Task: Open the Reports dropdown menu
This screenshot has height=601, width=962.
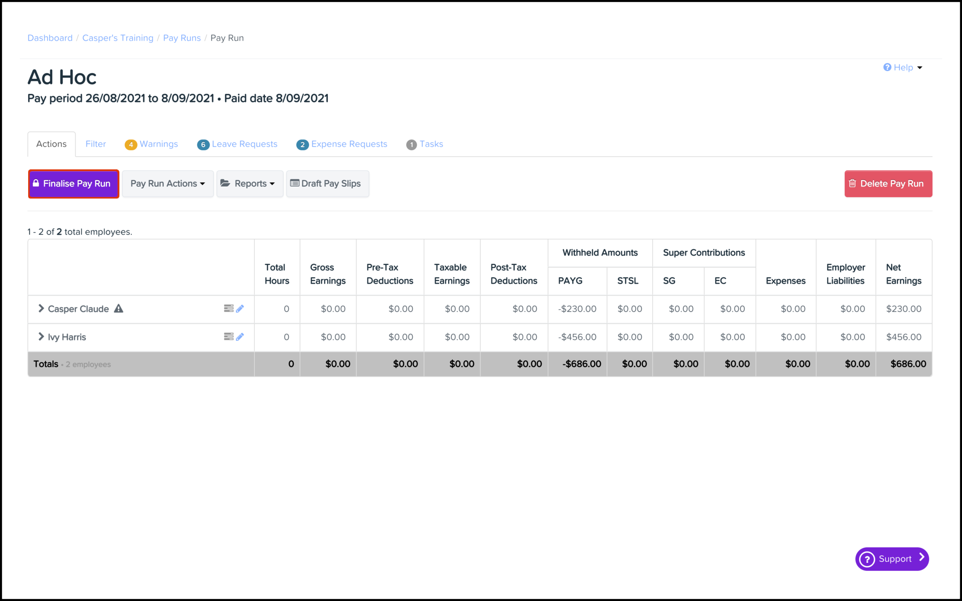Action: [x=249, y=184]
